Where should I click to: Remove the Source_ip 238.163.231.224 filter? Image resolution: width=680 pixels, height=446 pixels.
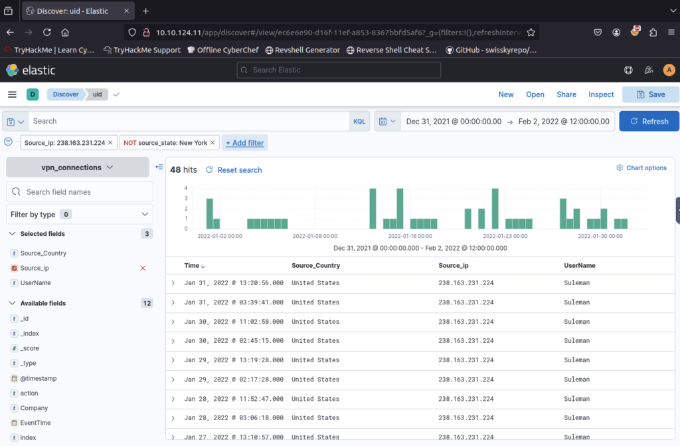point(110,142)
